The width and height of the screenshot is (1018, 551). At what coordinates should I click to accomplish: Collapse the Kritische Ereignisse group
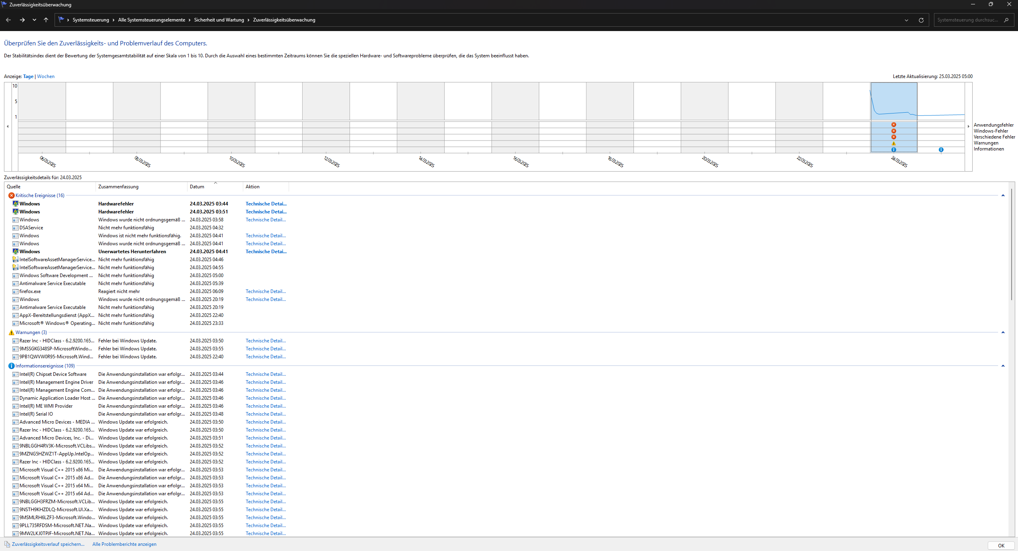[1003, 195]
